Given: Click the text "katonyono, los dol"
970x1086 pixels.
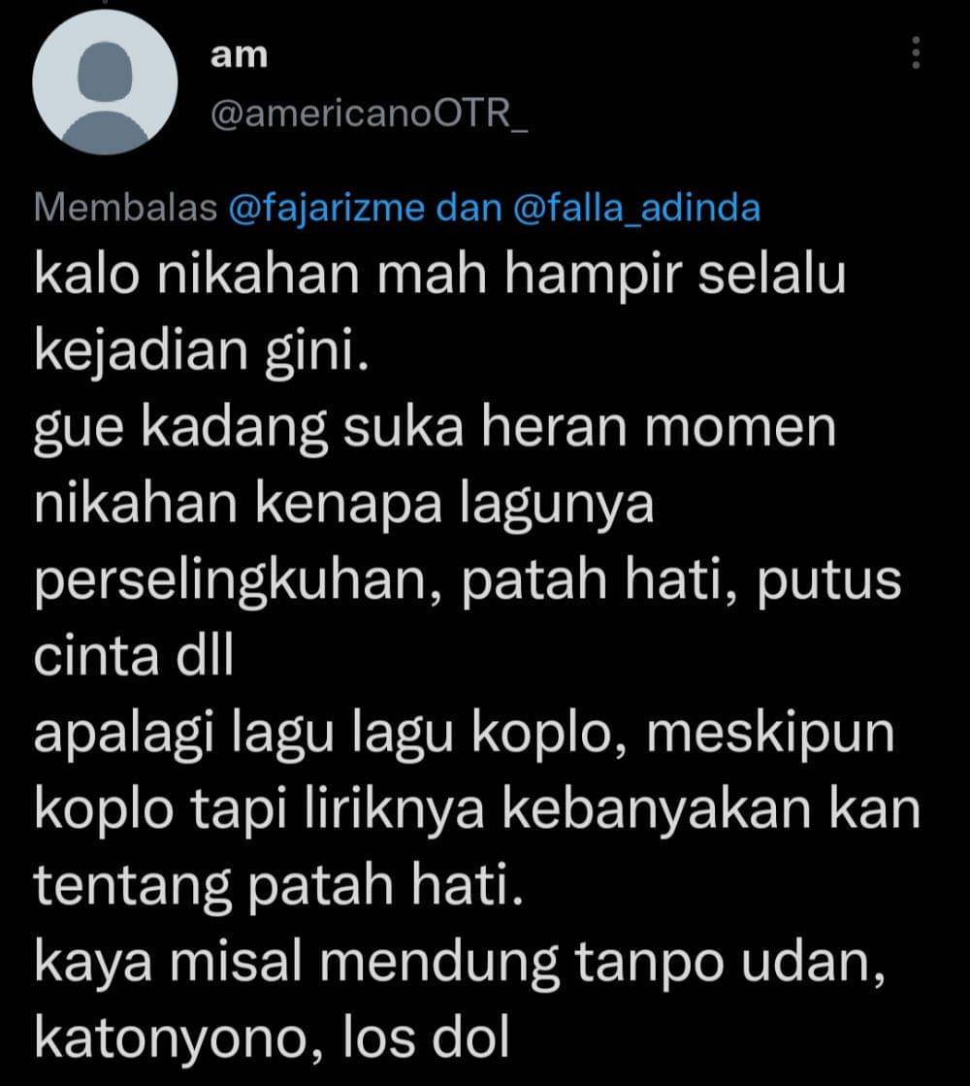Looking at the screenshot, I should click(x=272, y=1038).
